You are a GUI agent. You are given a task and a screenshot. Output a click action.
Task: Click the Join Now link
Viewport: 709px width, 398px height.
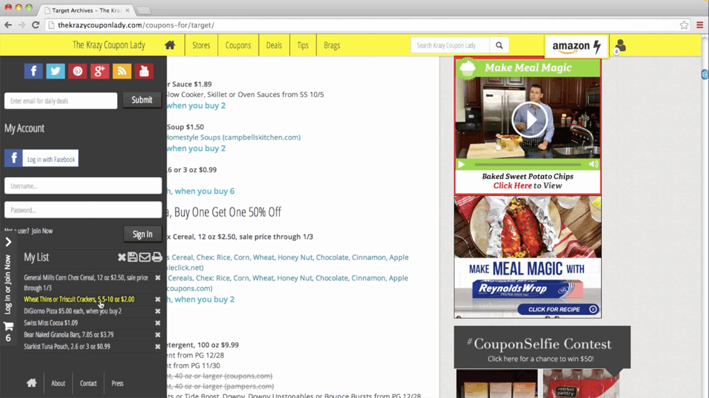coord(42,231)
